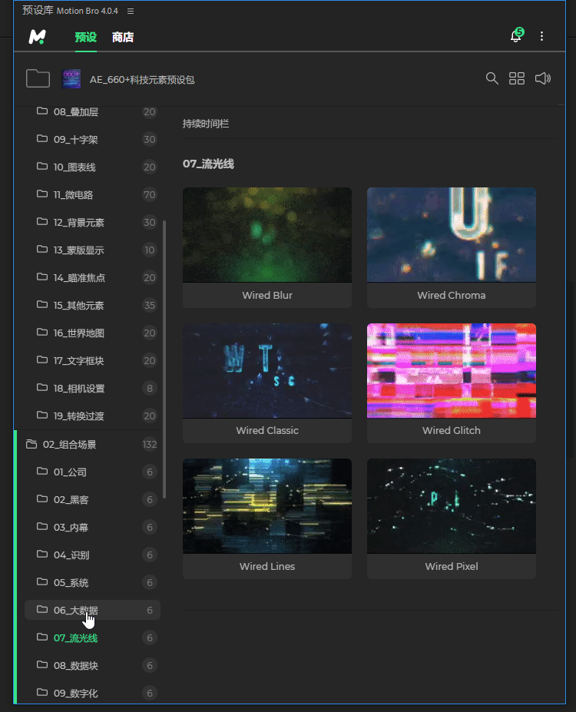Open the 16_世界地图 folder
The width and height of the screenshot is (576, 712).
[93, 333]
